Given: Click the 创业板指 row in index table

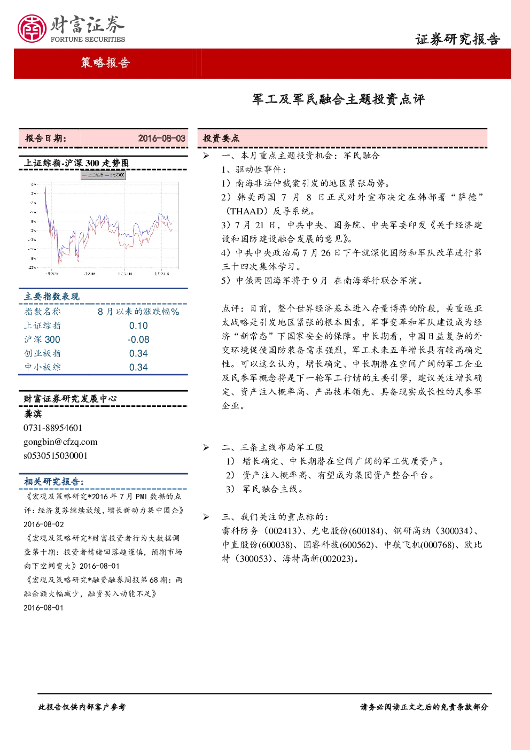Looking at the screenshot, I should 103,353.
